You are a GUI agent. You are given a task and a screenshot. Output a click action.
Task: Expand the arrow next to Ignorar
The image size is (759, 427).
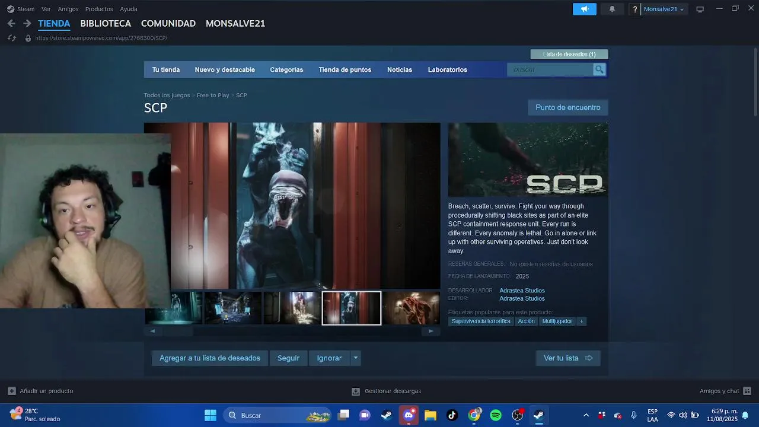(x=355, y=358)
